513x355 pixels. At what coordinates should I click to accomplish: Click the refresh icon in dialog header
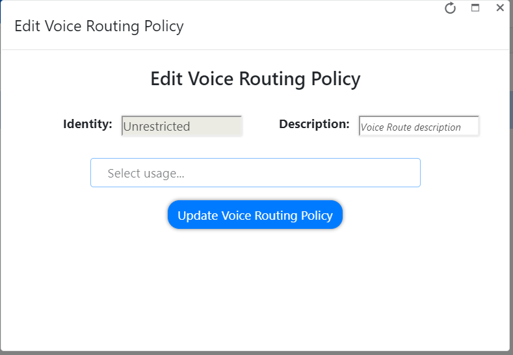[x=450, y=8]
